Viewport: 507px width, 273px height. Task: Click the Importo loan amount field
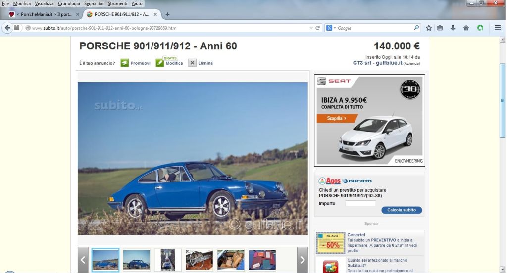click(x=360, y=204)
